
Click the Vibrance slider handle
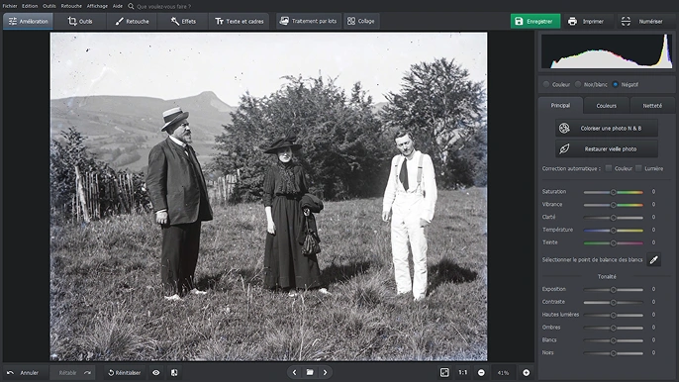click(x=614, y=205)
